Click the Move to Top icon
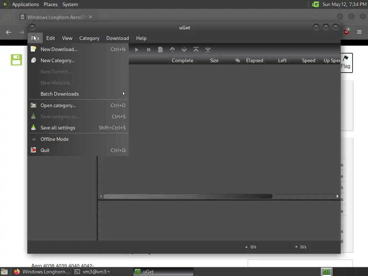The height and width of the screenshot is (276, 368). tap(196, 50)
